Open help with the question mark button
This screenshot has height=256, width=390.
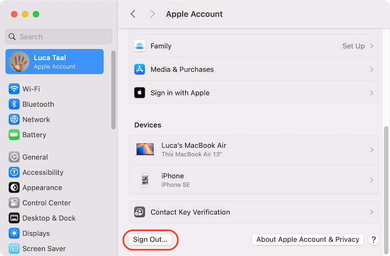(x=373, y=239)
